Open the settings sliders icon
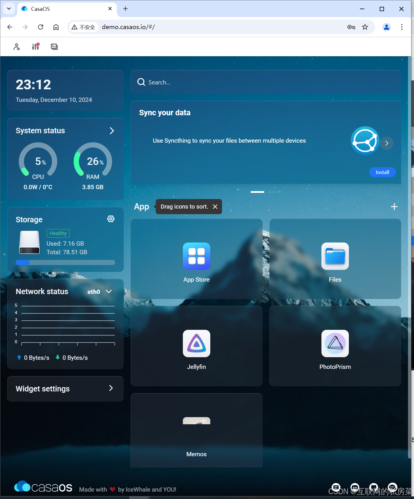 (35, 47)
